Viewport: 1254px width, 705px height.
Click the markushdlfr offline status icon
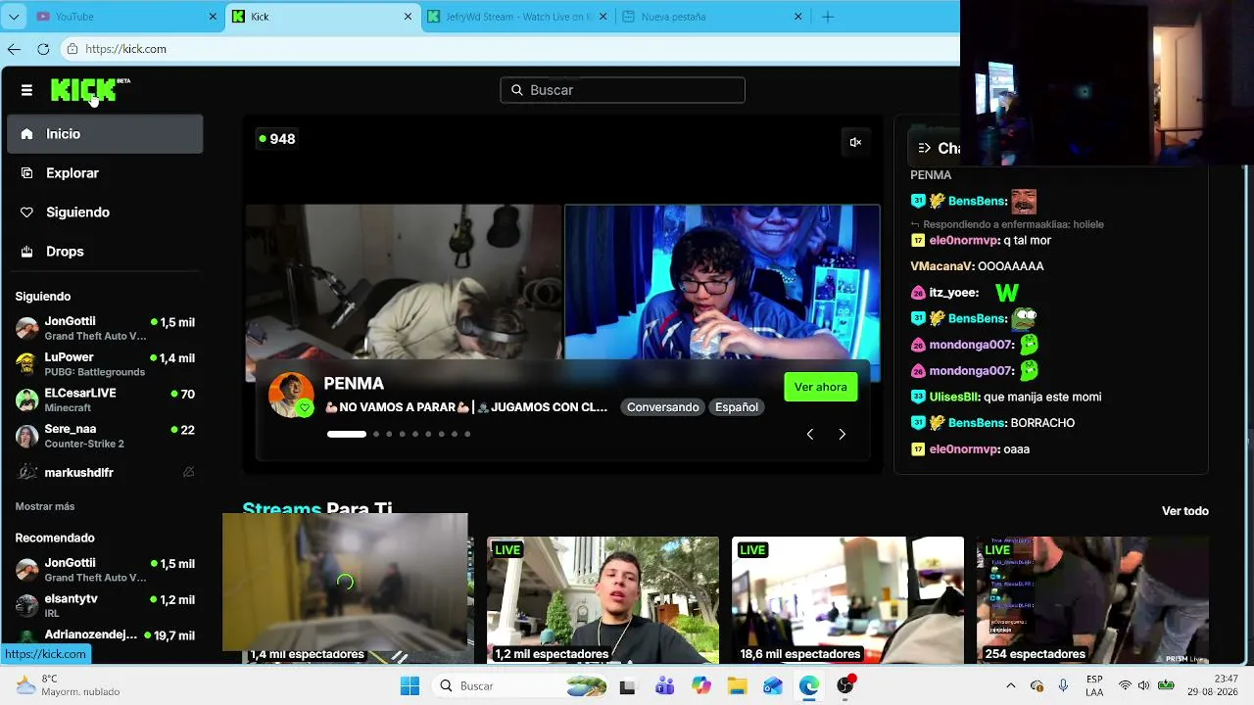(x=188, y=472)
